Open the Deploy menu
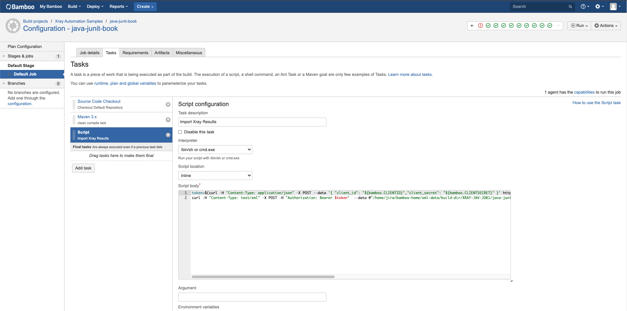Viewport: 627px width, 311px height. pos(95,7)
